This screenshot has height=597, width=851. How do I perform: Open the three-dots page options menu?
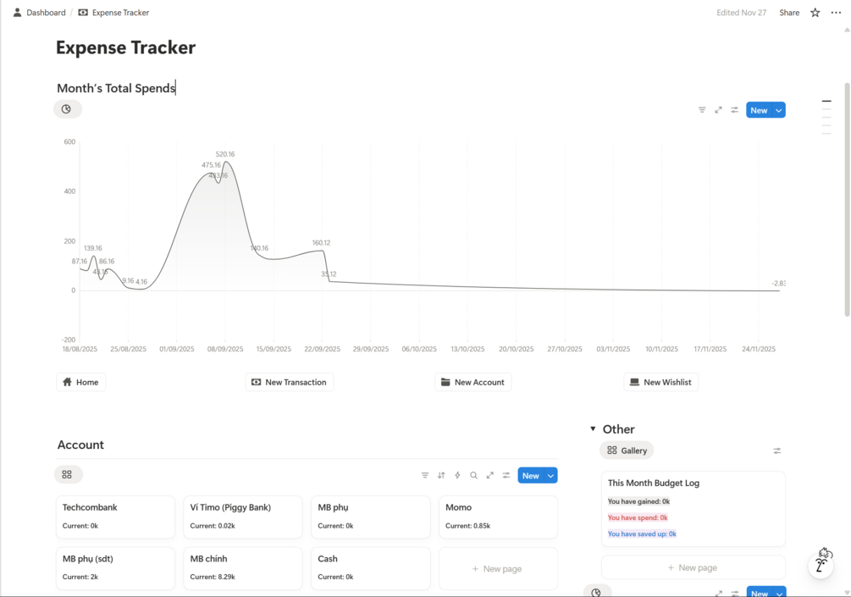point(836,13)
